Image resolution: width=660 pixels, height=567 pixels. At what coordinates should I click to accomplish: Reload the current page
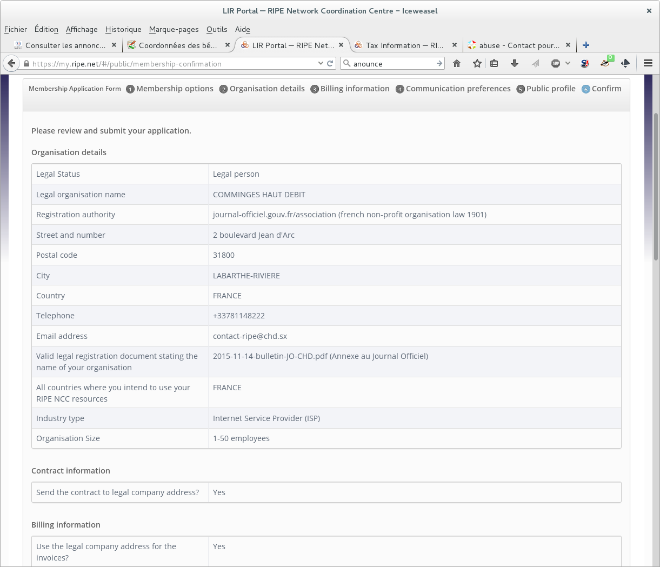click(x=330, y=64)
